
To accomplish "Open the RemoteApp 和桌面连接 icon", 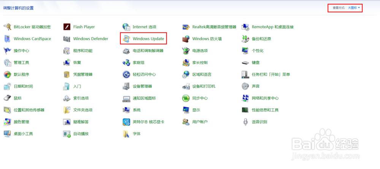I will click(x=245, y=27).
